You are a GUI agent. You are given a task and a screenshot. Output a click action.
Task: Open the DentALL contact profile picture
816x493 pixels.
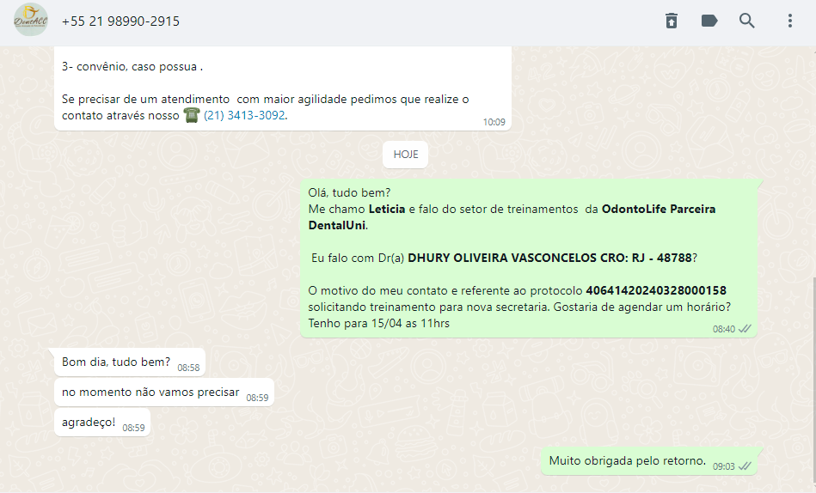(x=31, y=21)
